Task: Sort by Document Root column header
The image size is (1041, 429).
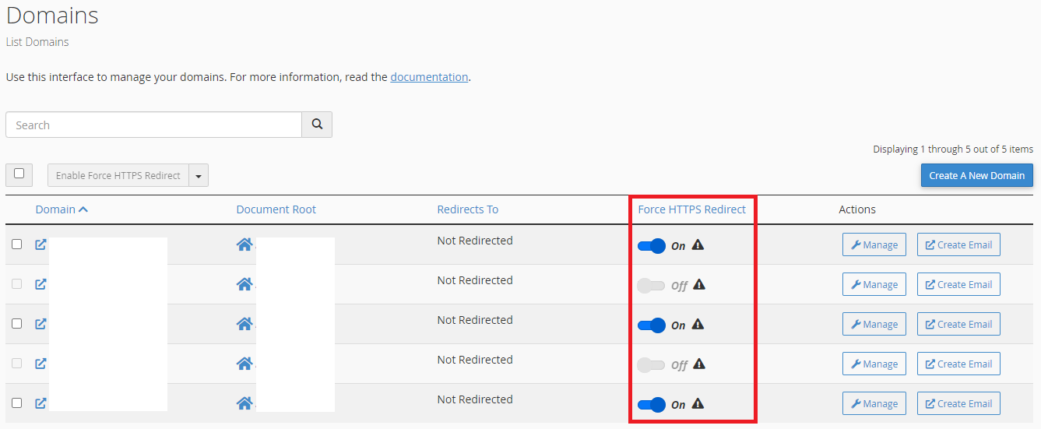Action: (276, 209)
